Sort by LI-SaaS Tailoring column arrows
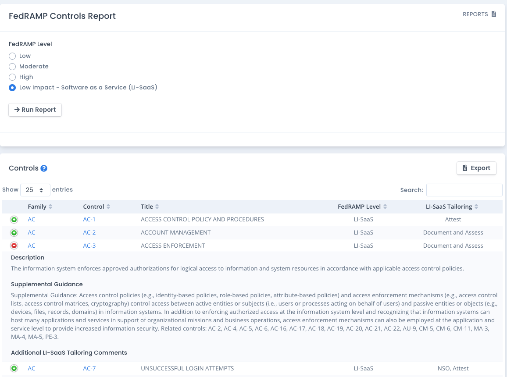The width and height of the screenshot is (507, 377). tap(476, 207)
